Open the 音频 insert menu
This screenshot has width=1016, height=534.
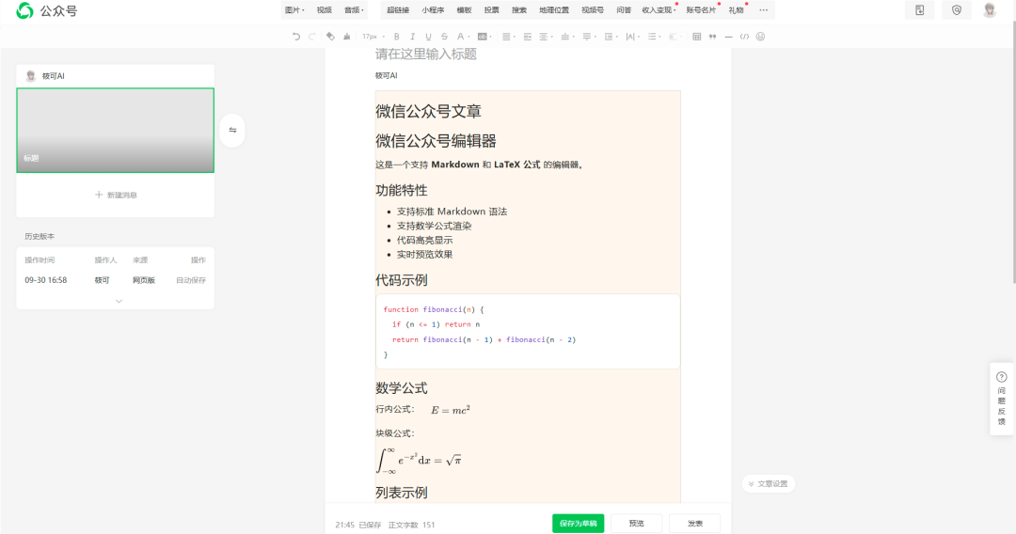354,9
